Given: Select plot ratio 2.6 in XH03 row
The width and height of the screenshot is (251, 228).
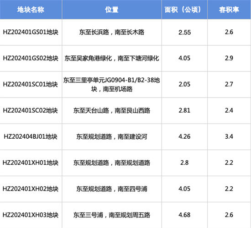Looking at the screenshot, I should [229, 215].
